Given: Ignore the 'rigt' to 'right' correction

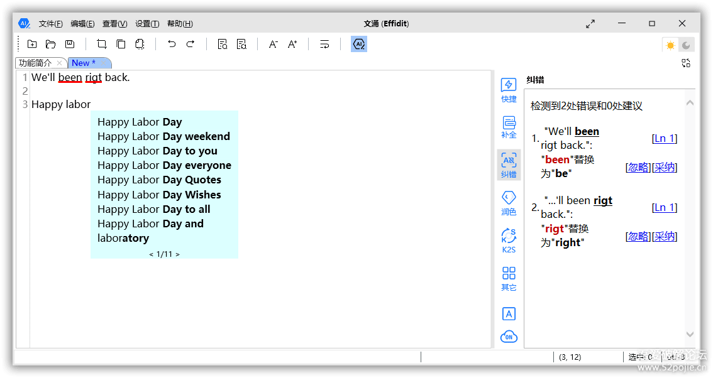Looking at the screenshot, I should click(x=638, y=236).
